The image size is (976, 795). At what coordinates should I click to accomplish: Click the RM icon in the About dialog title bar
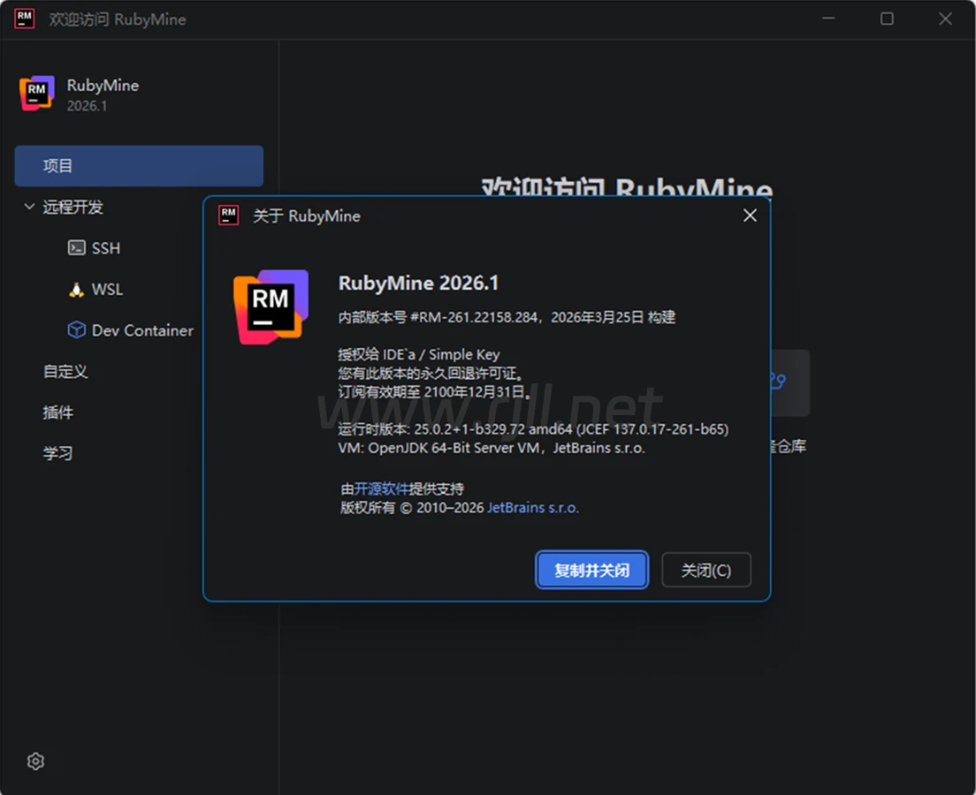pos(229,216)
